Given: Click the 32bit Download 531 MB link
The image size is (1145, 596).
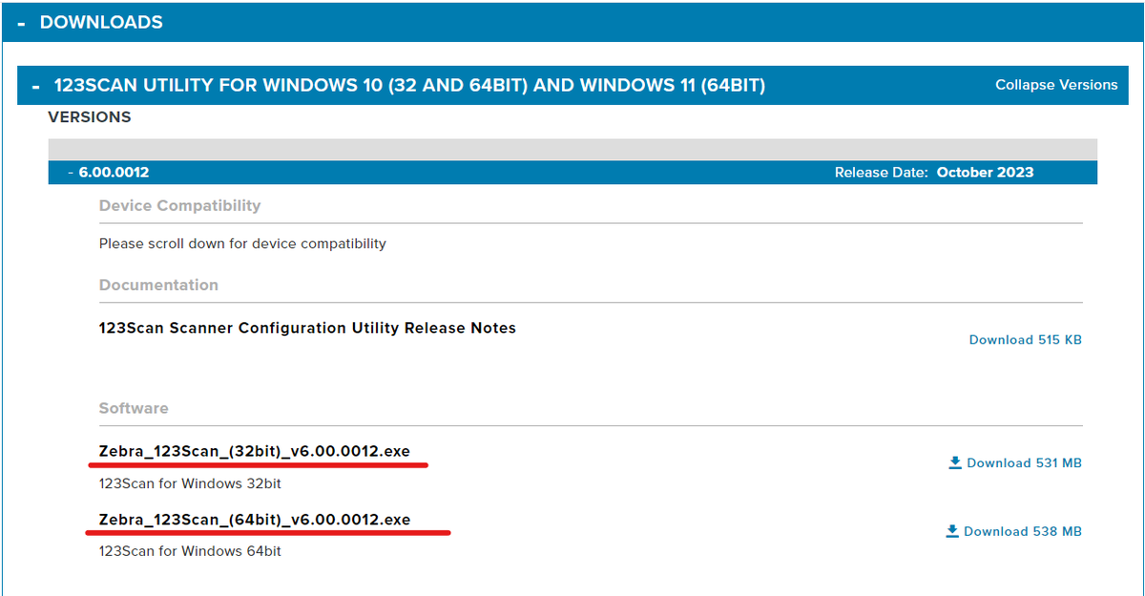Looking at the screenshot, I should (1024, 462).
